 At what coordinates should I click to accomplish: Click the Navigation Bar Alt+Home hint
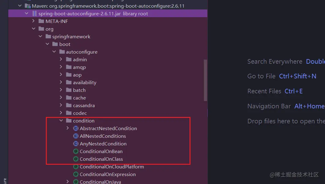coord(286,106)
